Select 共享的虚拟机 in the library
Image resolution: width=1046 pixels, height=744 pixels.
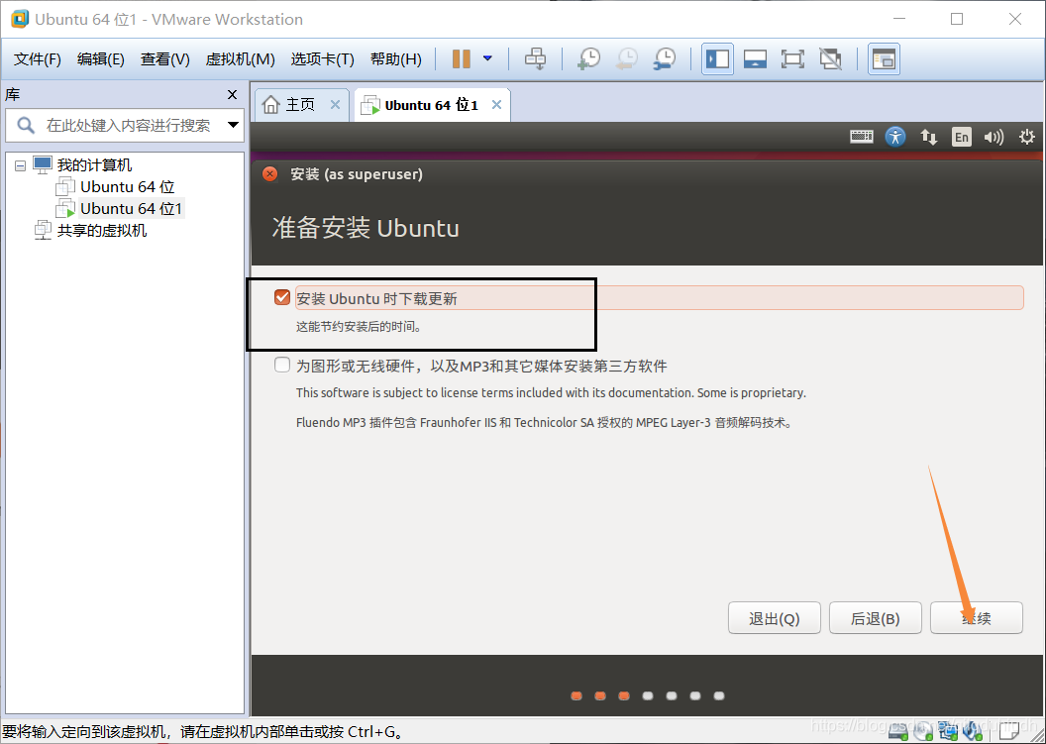[101, 231]
